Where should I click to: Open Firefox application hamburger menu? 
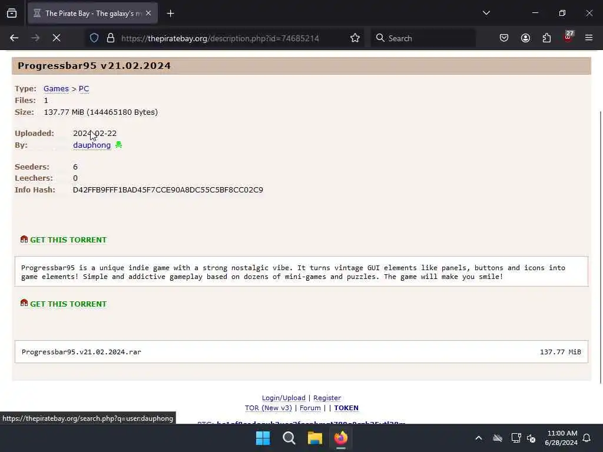tap(589, 38)
